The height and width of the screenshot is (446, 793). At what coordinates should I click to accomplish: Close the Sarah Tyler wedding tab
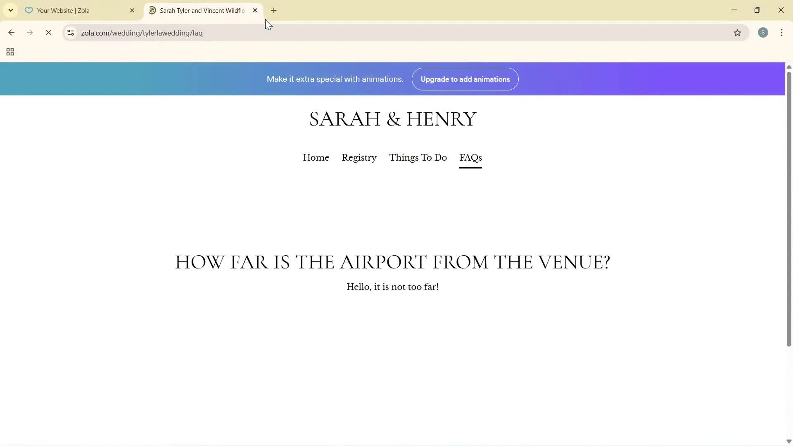tap(255, 10)
